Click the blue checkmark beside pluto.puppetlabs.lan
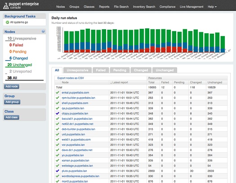The image size is (236, 183). pyautogui.click(x=58, y=171)
